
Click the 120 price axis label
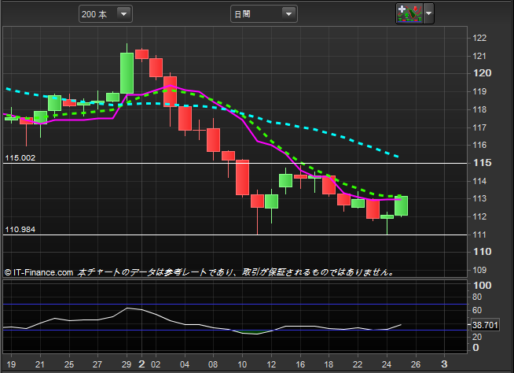tap(483, 73)
